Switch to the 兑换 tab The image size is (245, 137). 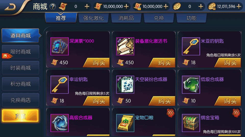pos(159,18)
